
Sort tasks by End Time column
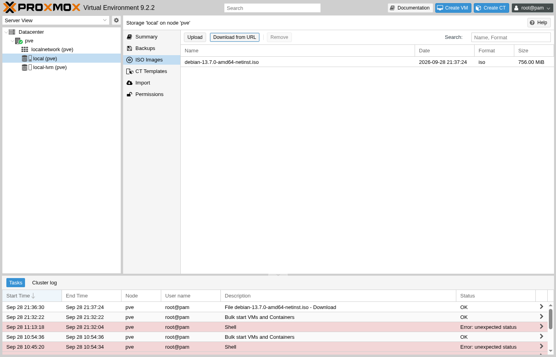tap(92, 296)
